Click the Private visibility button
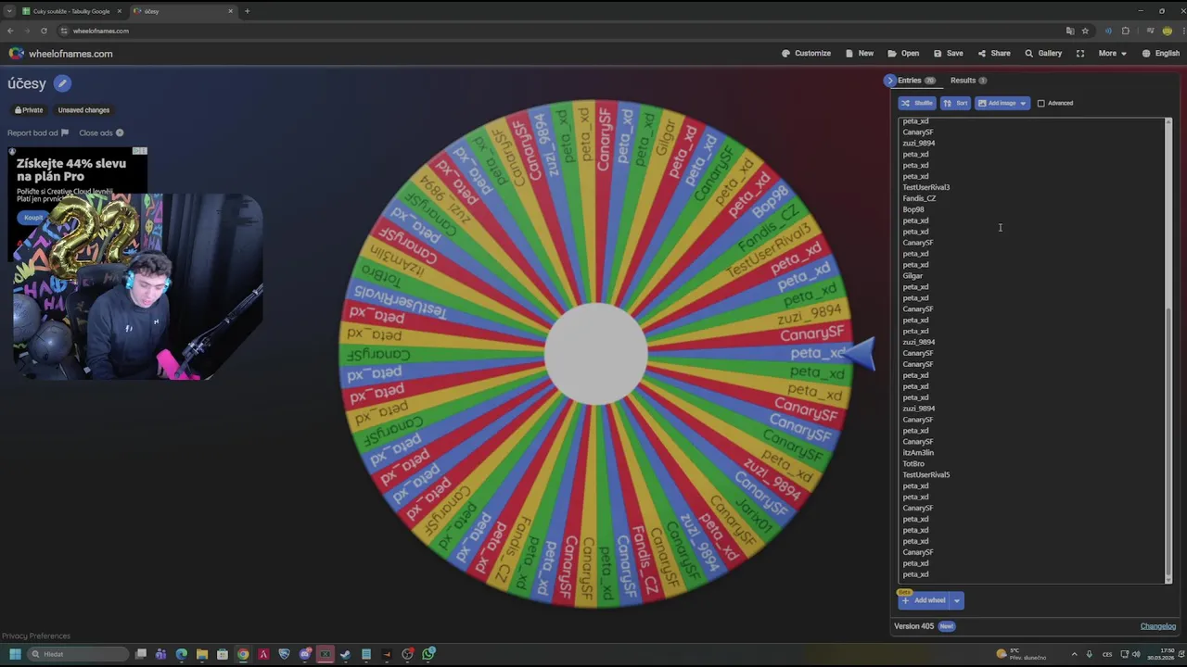1187x667 pixels. pyautogui.click(x=29, y=110)
